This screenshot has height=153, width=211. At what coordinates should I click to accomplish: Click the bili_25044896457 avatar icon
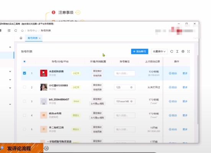44,101
